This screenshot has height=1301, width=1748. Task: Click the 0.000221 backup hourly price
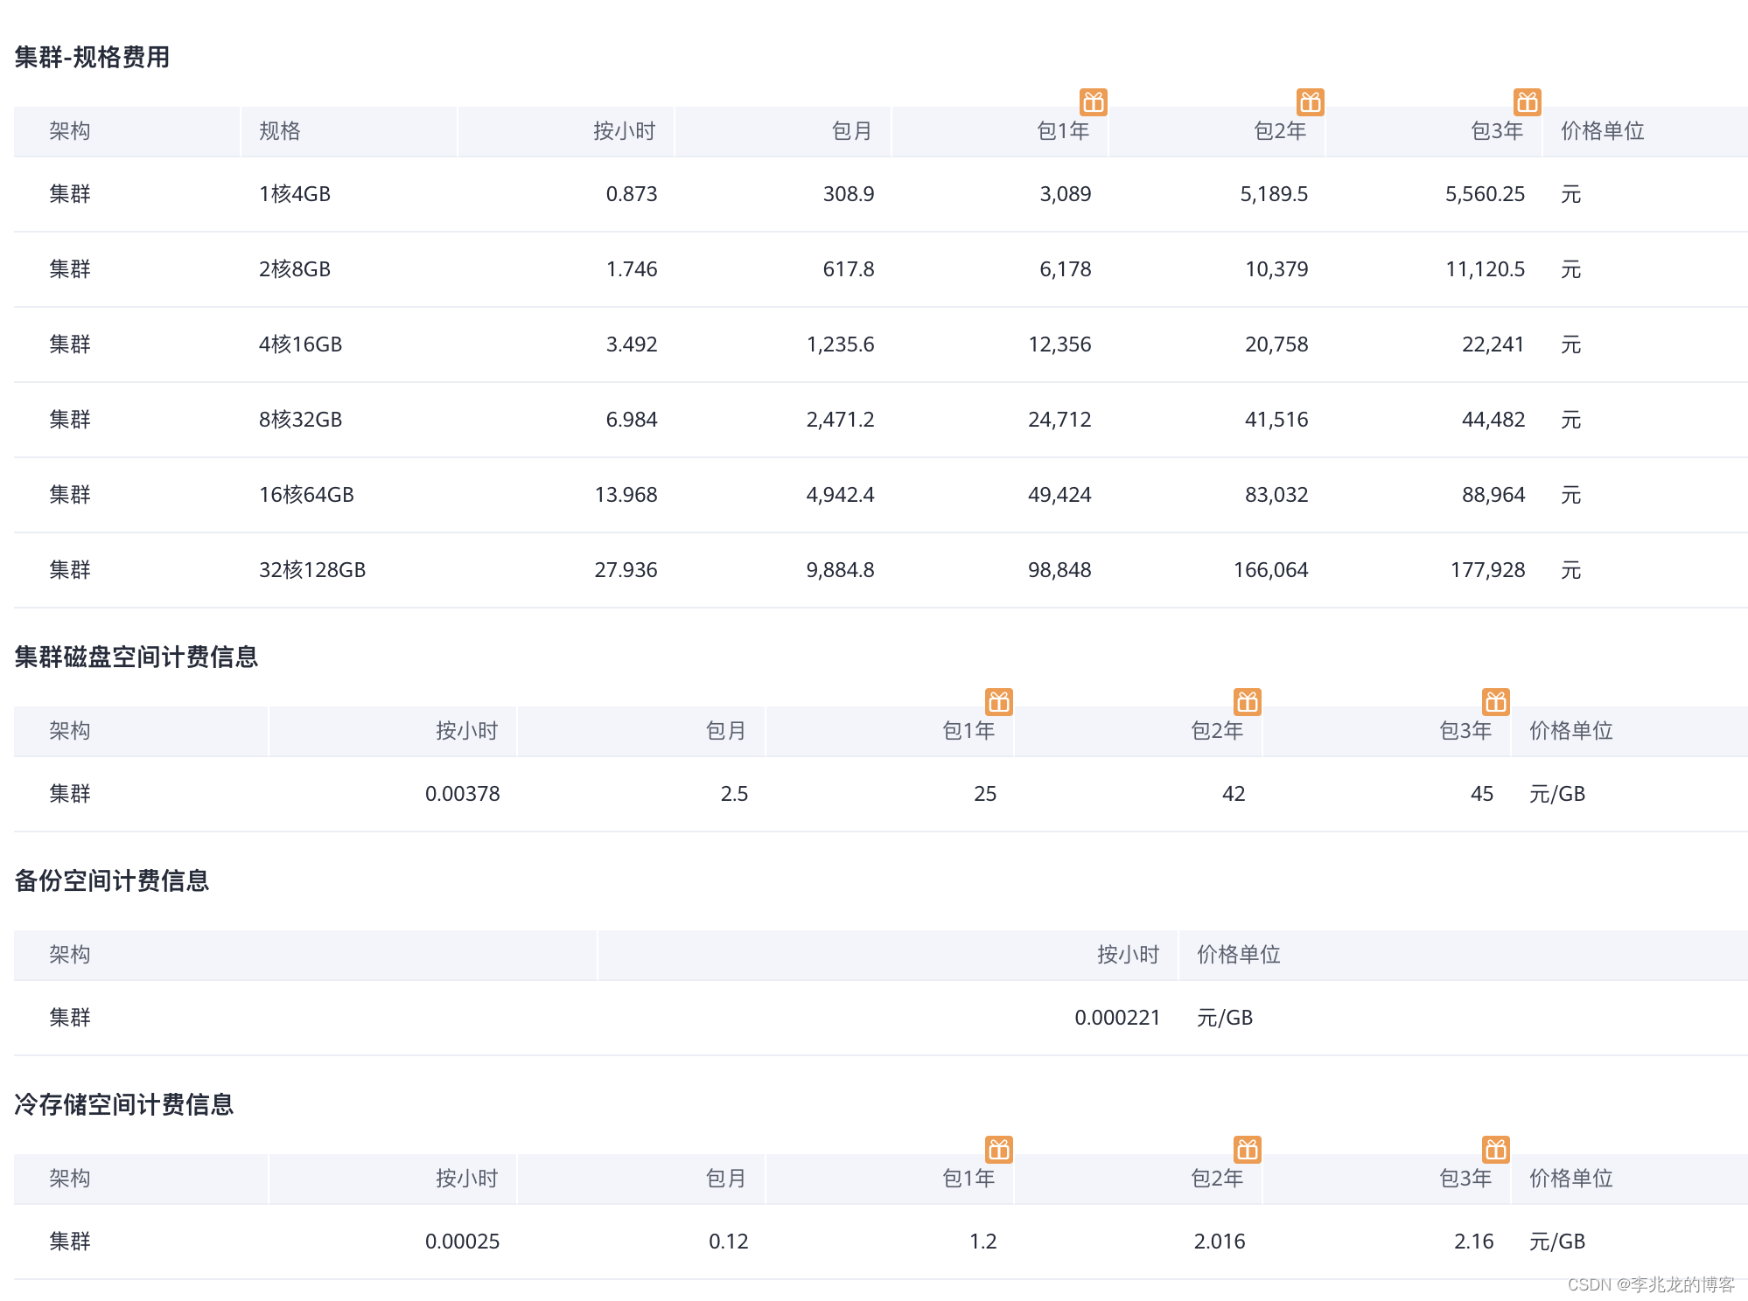pos(1117,1018)
